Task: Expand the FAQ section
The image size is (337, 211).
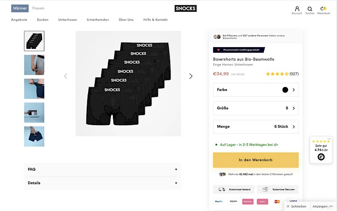Action: coord(102,169)
